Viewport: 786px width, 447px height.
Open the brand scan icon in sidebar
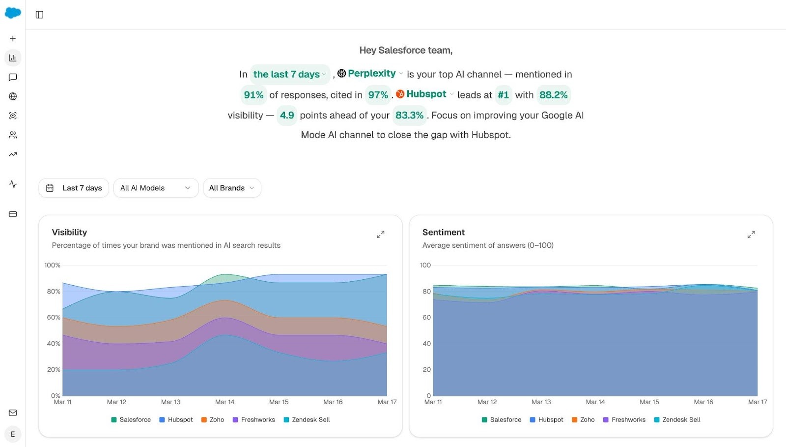[13, 116]
